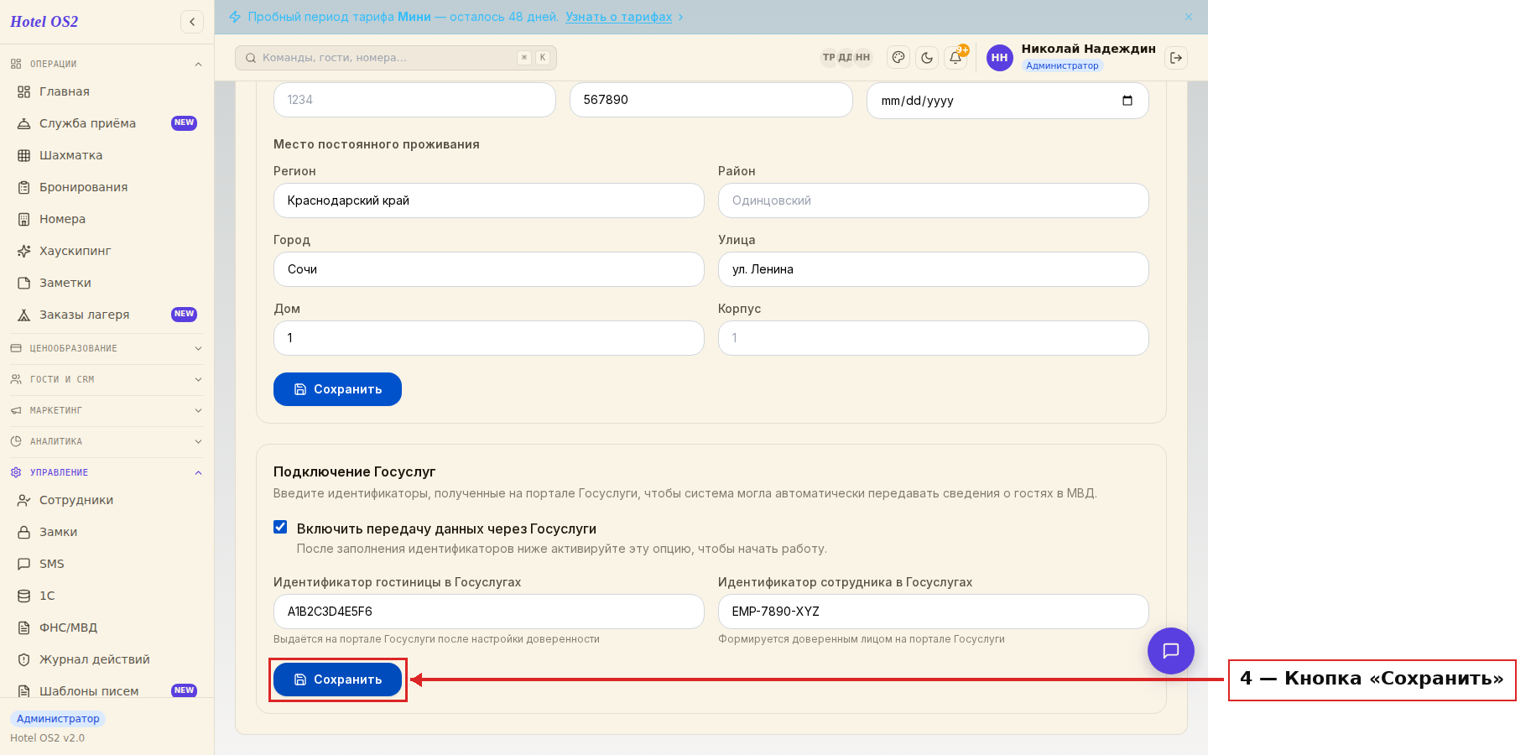
Task: Click the НН user avatar
Action: point(999,58)
